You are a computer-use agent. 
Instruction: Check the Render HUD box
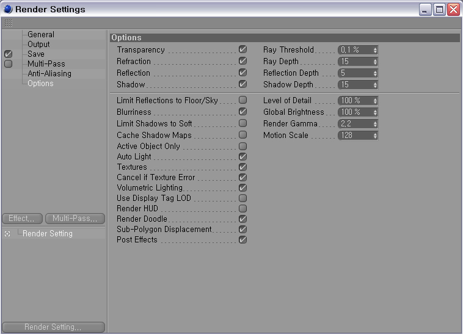click(x=242, y=209)
